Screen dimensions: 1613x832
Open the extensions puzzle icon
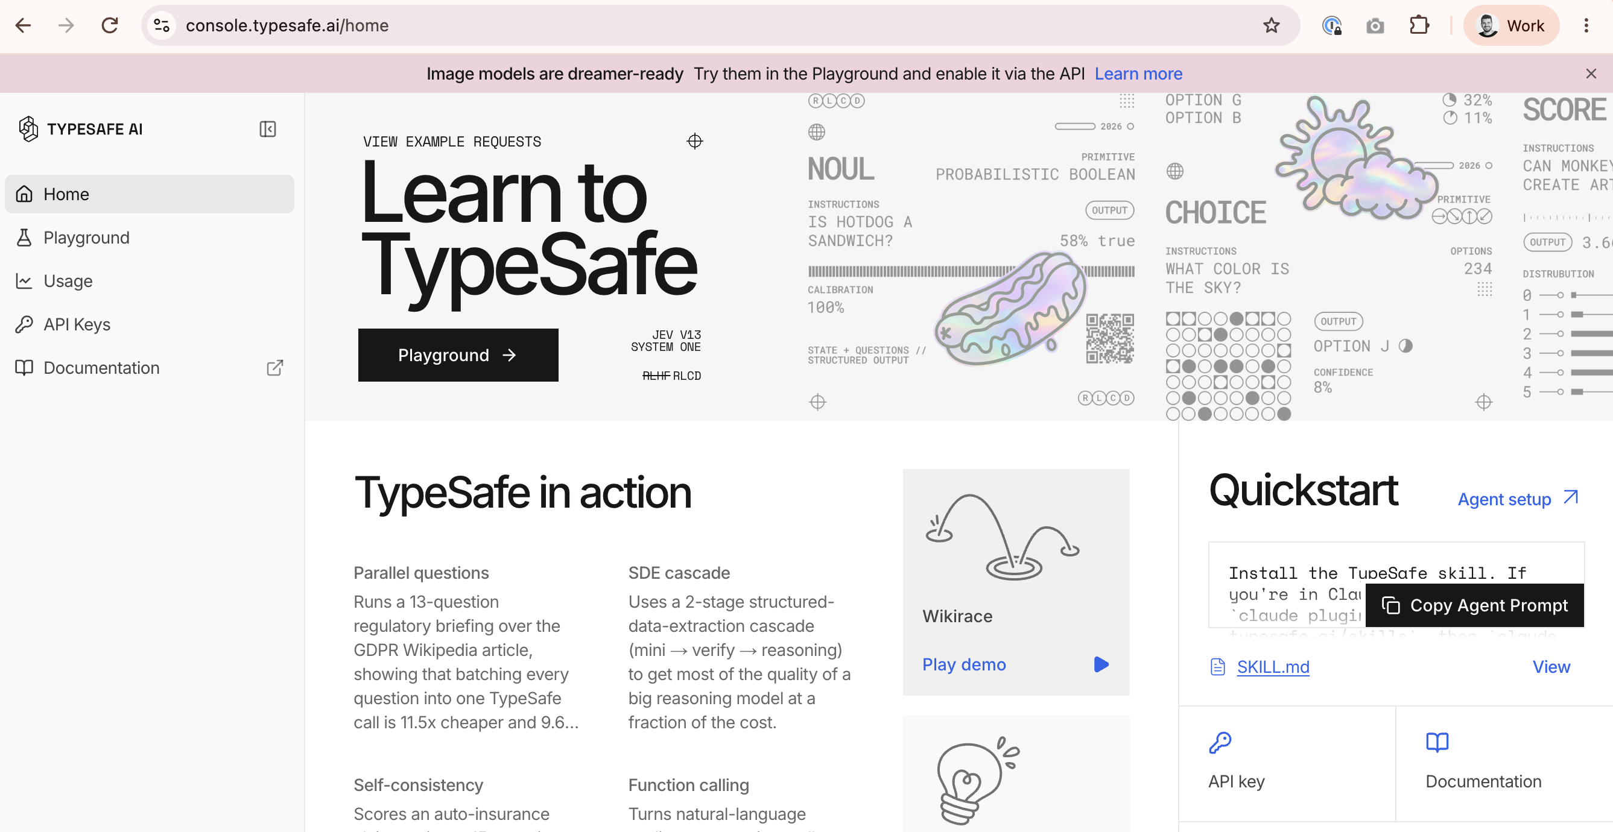(x=1418, y=26)
